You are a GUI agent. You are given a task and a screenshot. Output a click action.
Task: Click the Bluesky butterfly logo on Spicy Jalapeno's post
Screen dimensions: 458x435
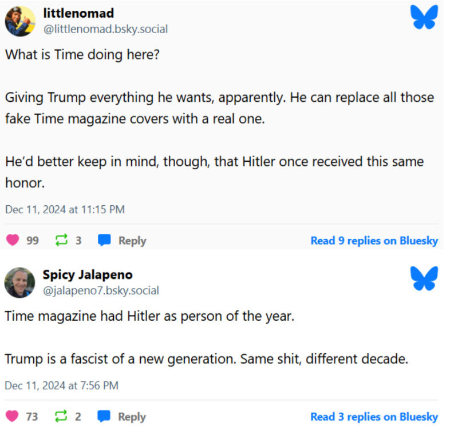coord(424,278)
